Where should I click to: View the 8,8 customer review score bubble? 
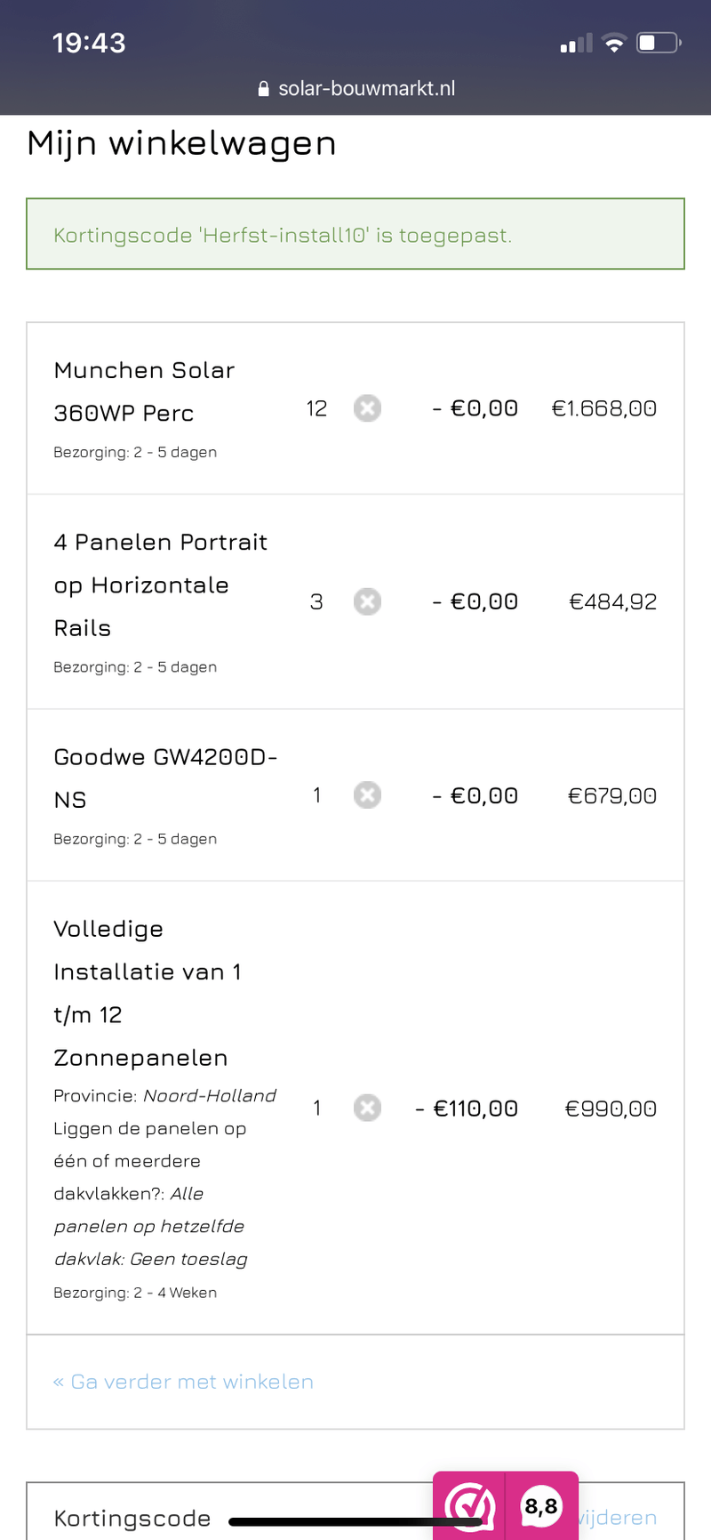point(542,1508)
